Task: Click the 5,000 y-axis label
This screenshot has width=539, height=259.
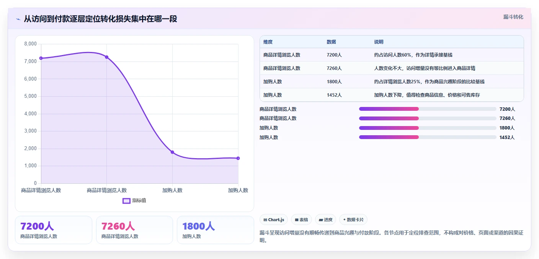Action: click(x=31, y=96)
